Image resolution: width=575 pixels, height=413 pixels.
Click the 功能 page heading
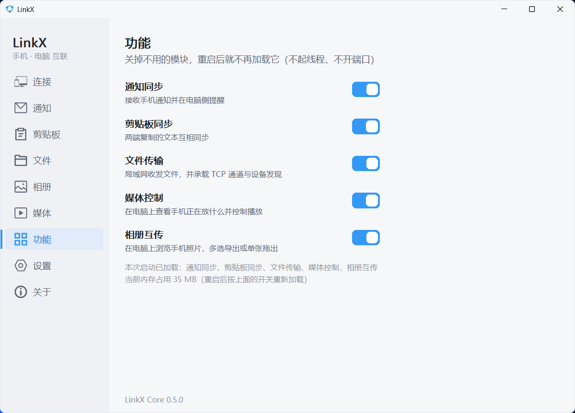[x=138, y=43]
